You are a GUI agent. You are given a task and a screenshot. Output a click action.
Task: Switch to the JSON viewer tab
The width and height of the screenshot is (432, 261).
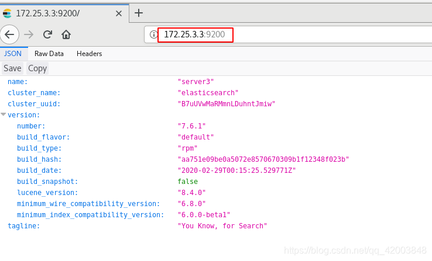click(x=13, y=54)
